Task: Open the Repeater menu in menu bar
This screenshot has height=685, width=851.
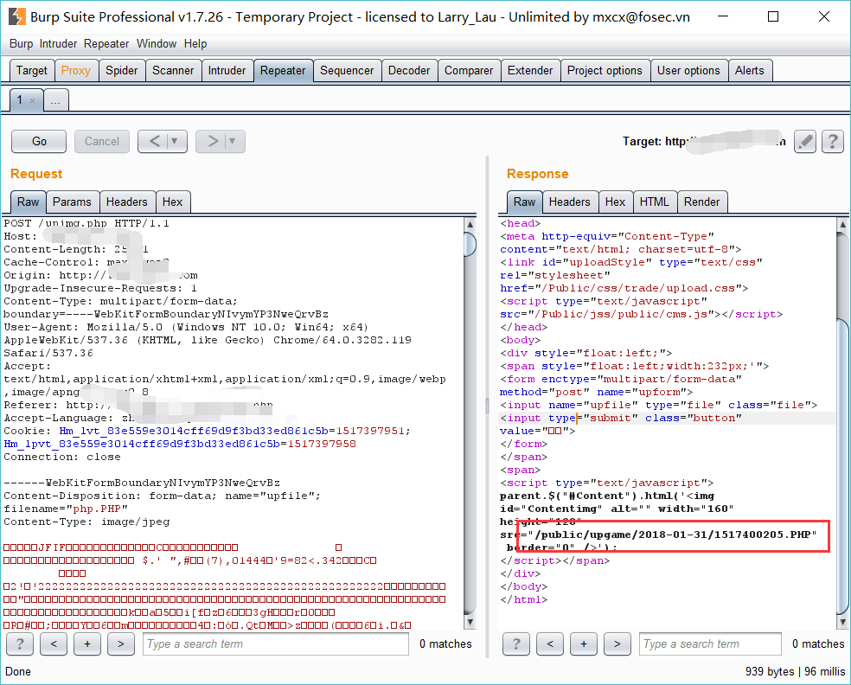Action: point(106,43)
